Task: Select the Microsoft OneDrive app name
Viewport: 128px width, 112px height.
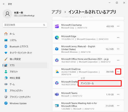Action: tap(71, 69)
